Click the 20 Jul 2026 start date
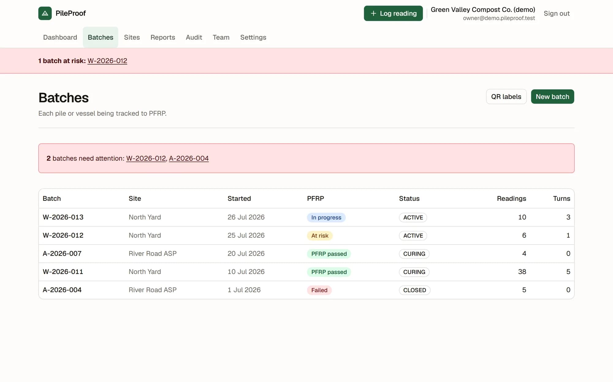 coord(246,253)
